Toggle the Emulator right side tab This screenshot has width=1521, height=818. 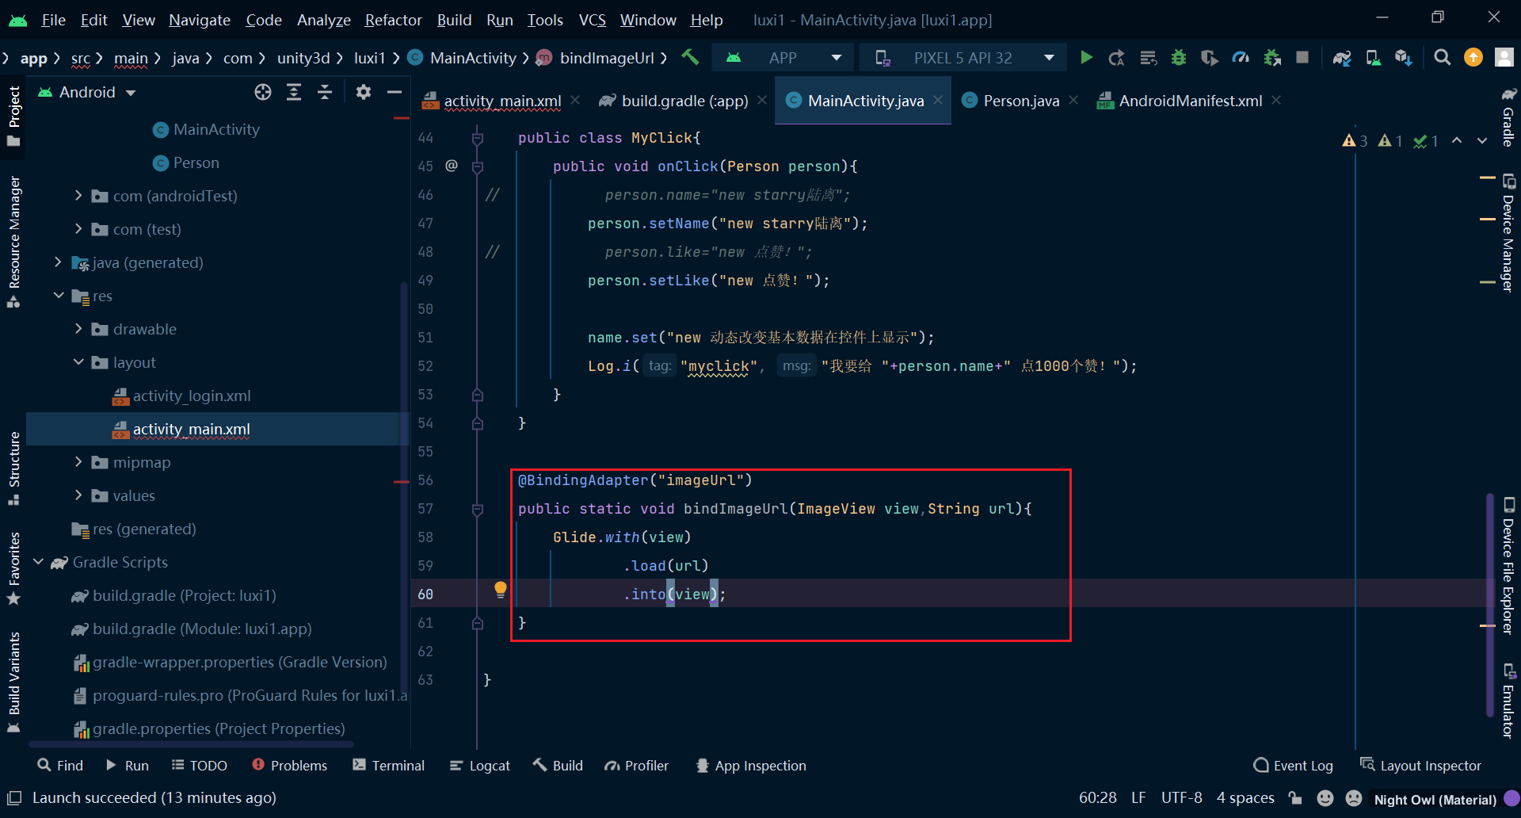[1508, 701]
